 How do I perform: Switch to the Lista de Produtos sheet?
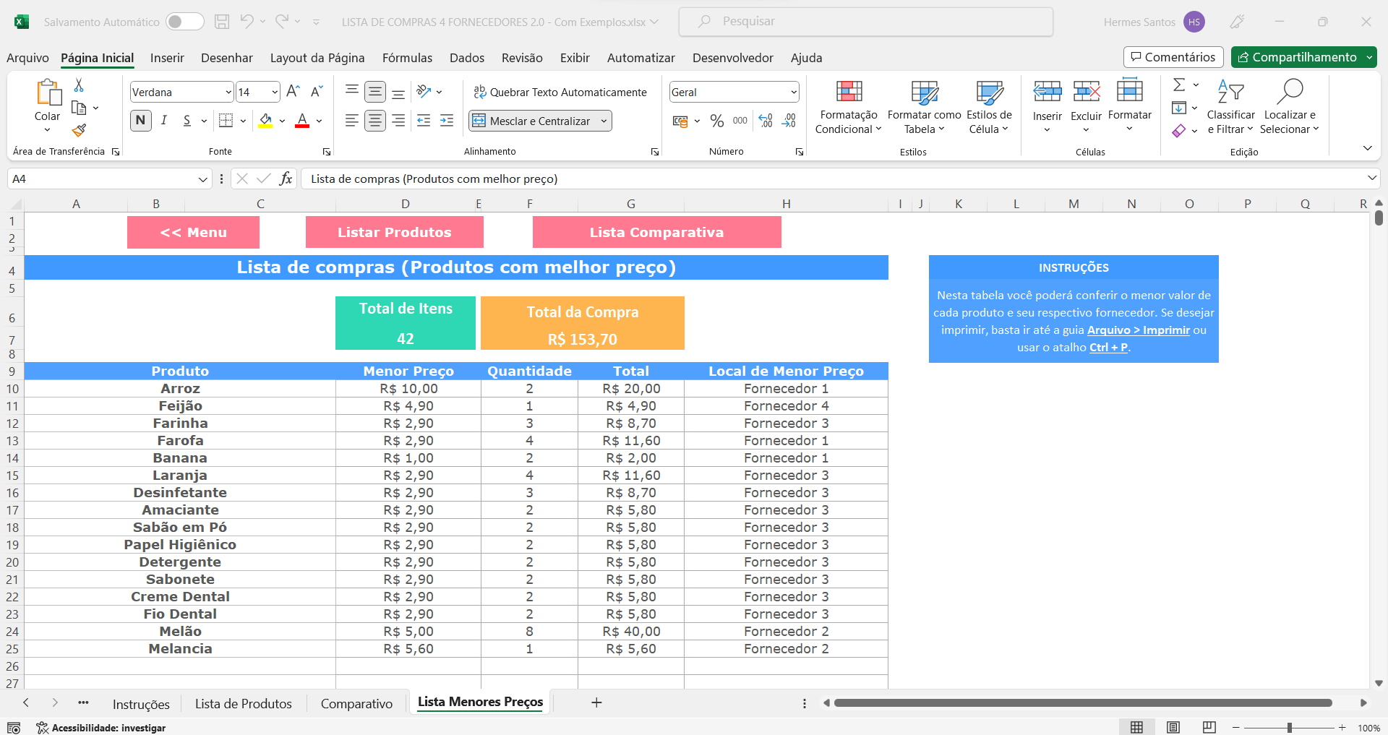(244, 703)
